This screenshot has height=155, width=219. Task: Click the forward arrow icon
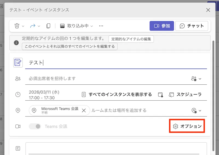(x=33, y=26)
